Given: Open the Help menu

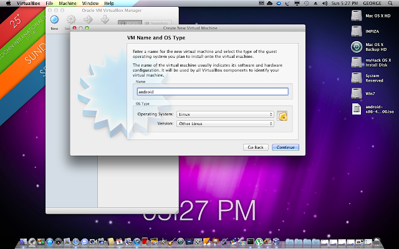Looking at the screenshot, I should (x=109, y=3).
